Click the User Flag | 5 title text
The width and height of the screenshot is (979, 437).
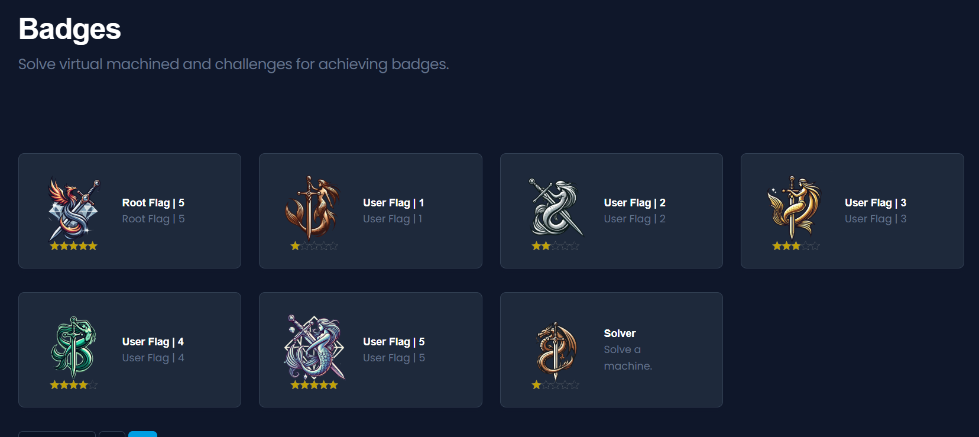[394, 342]
